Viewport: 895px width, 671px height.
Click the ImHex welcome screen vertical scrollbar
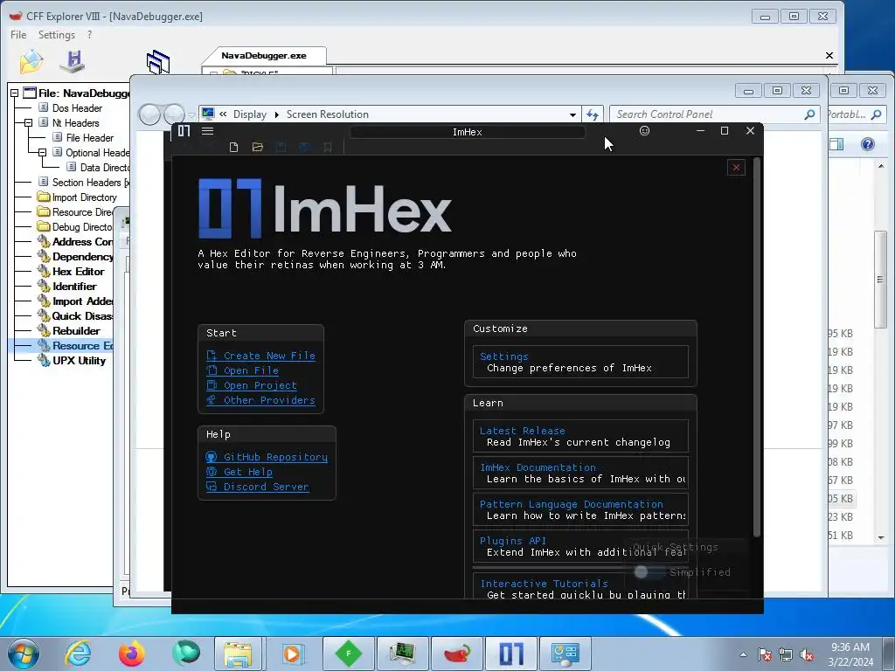757,348
